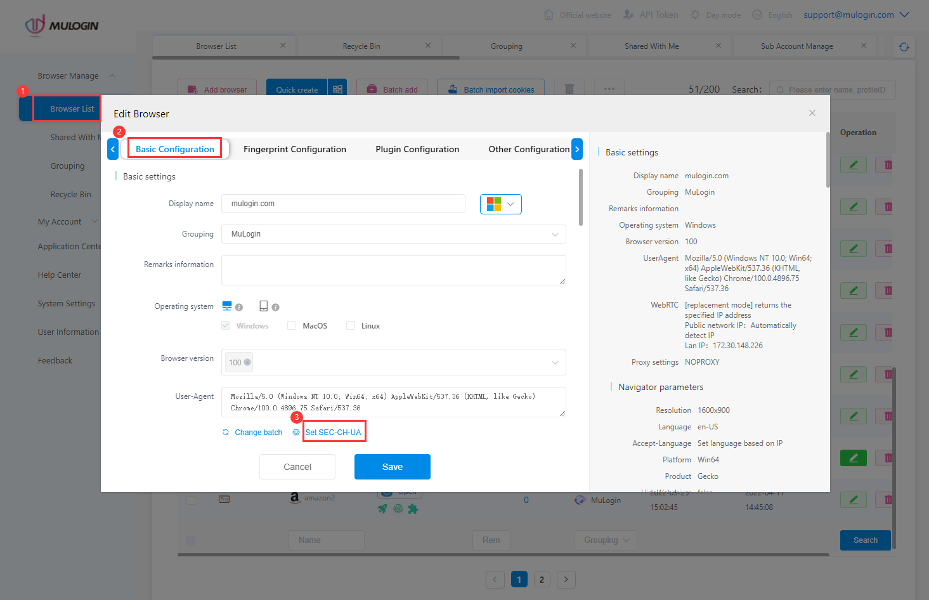Go to page 2 of the browser list
929x600 pixels.
point(542,579)
